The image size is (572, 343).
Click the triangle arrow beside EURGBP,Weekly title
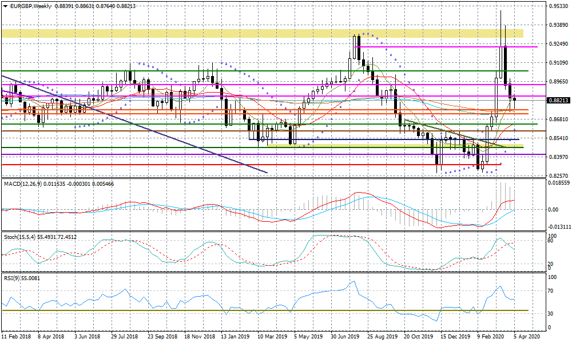(x=5, y=6)
